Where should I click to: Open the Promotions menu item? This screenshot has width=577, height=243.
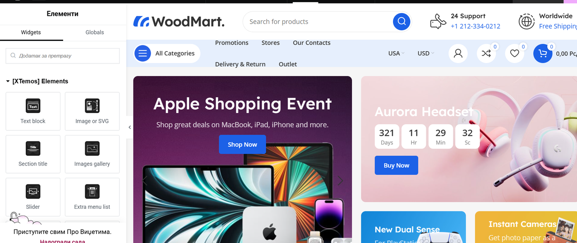coord(232,43)
